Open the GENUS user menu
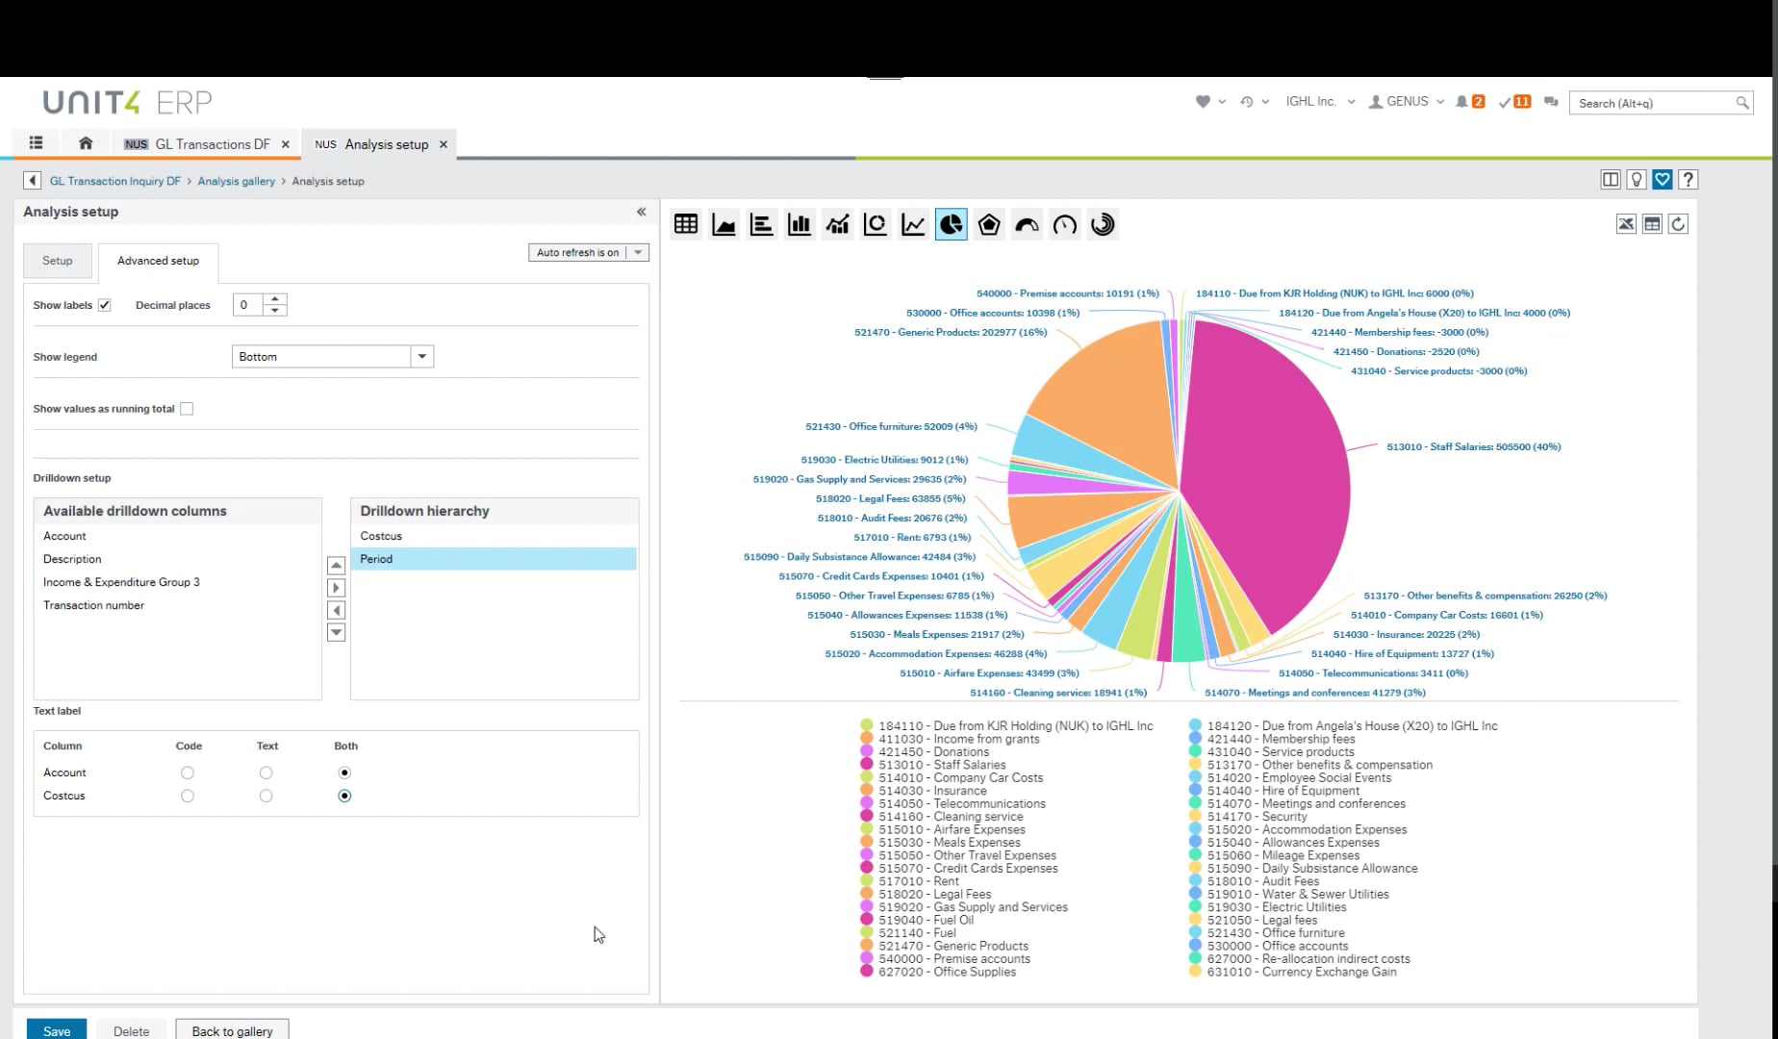Viewport: 1778px width, 1039px height. click(1407, 101)
